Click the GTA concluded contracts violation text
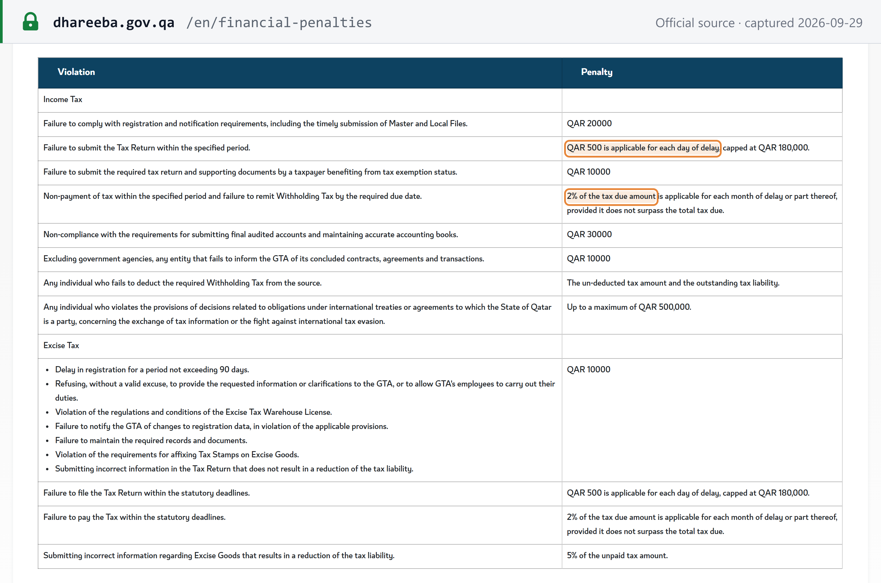The height and width of the screenshot is (583, 881). 264,259
